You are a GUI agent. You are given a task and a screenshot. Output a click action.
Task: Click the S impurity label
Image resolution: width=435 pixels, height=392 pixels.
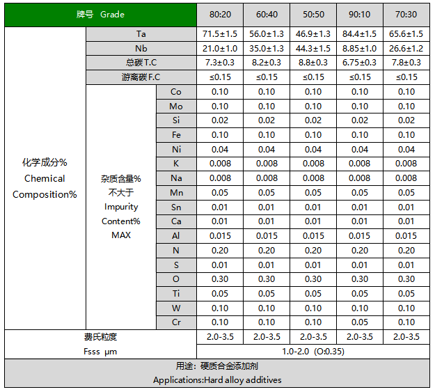(176, 265)
